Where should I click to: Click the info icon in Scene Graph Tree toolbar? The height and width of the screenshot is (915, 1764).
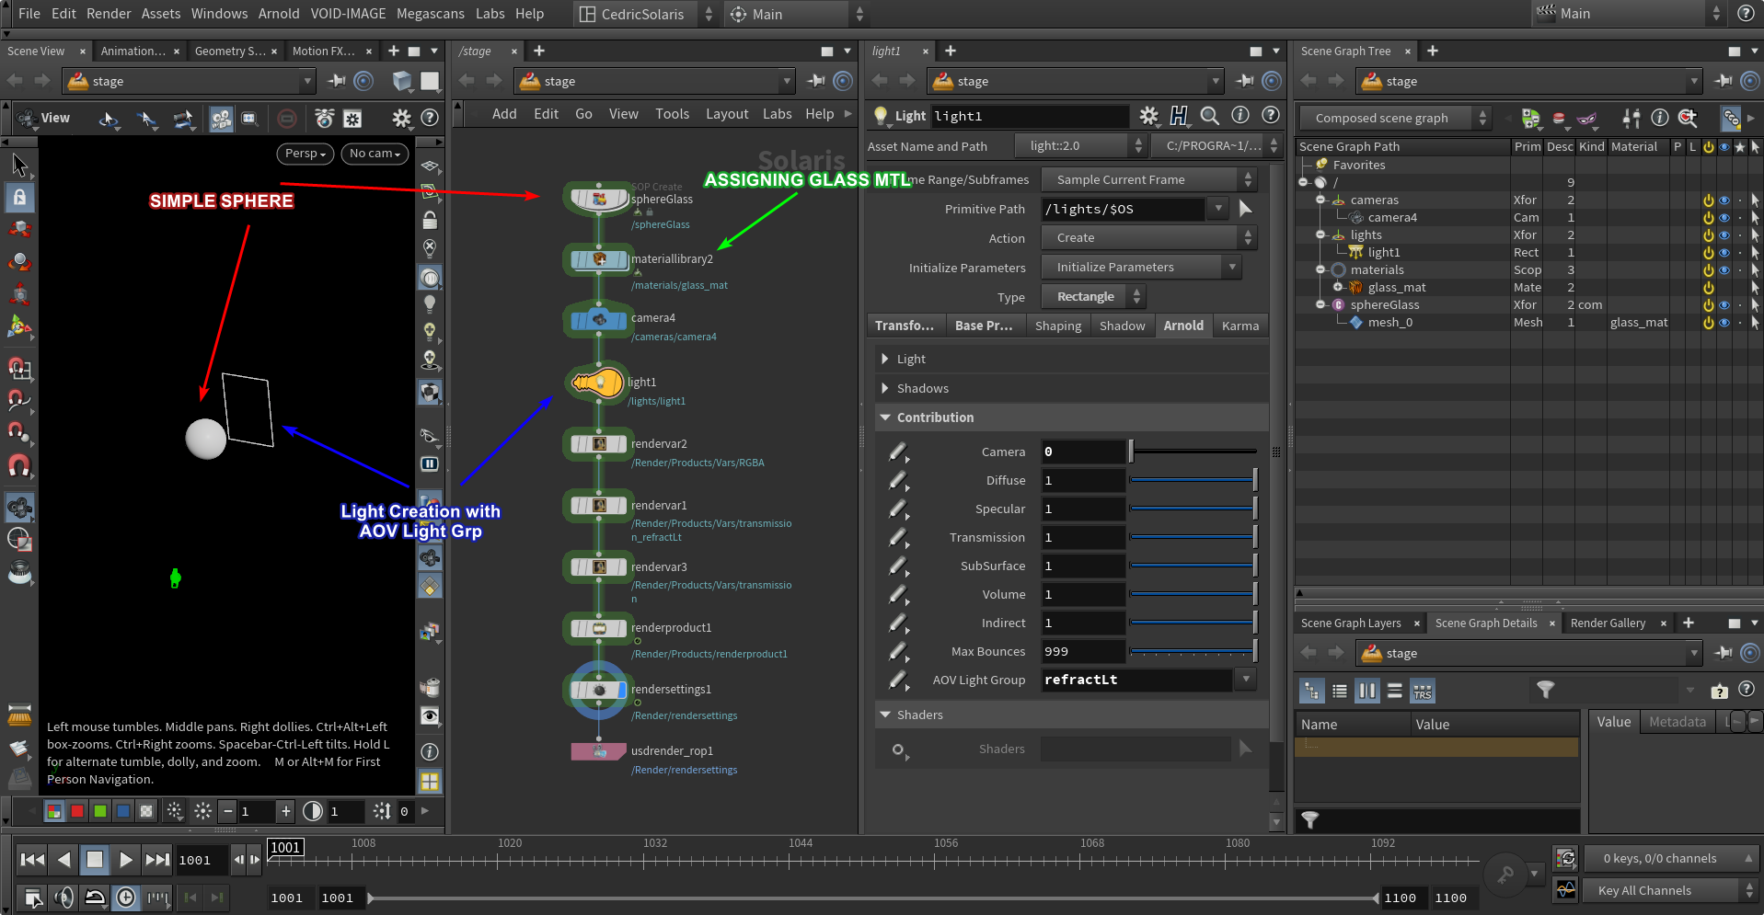[x=1659, y=118]
